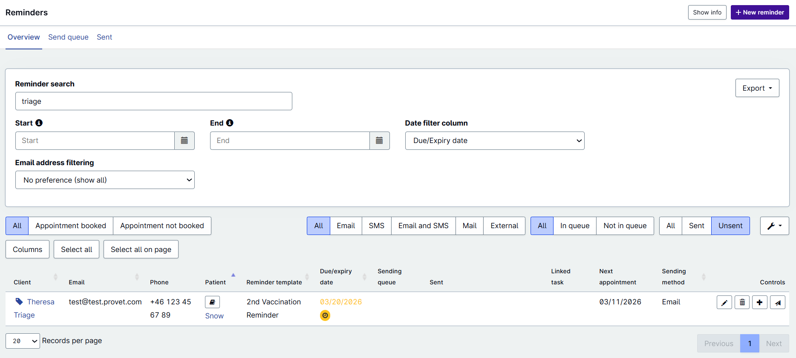Create a New reminder
Screen dimensions: 796x358
tap(760, 12)
